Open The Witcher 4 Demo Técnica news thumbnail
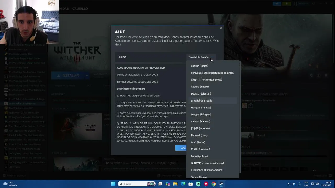335x188 pixels. click(77, 164)
